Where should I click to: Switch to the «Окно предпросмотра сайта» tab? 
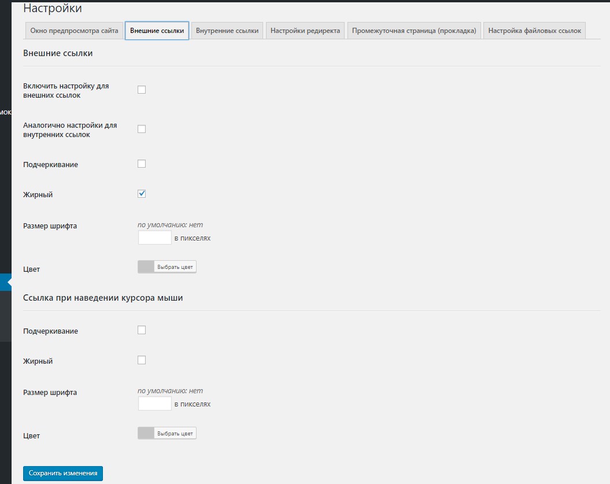click(x=75, y=31)
